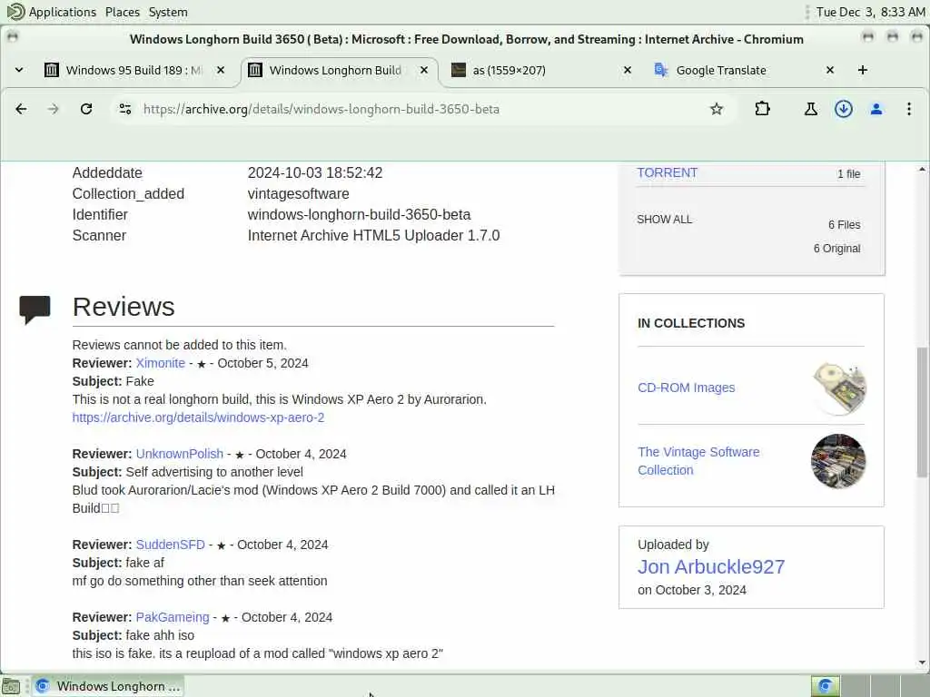Select the Windows Longhorn Build tab
The height and width of the screenshot is (697, 930).
tap(339, 70)
